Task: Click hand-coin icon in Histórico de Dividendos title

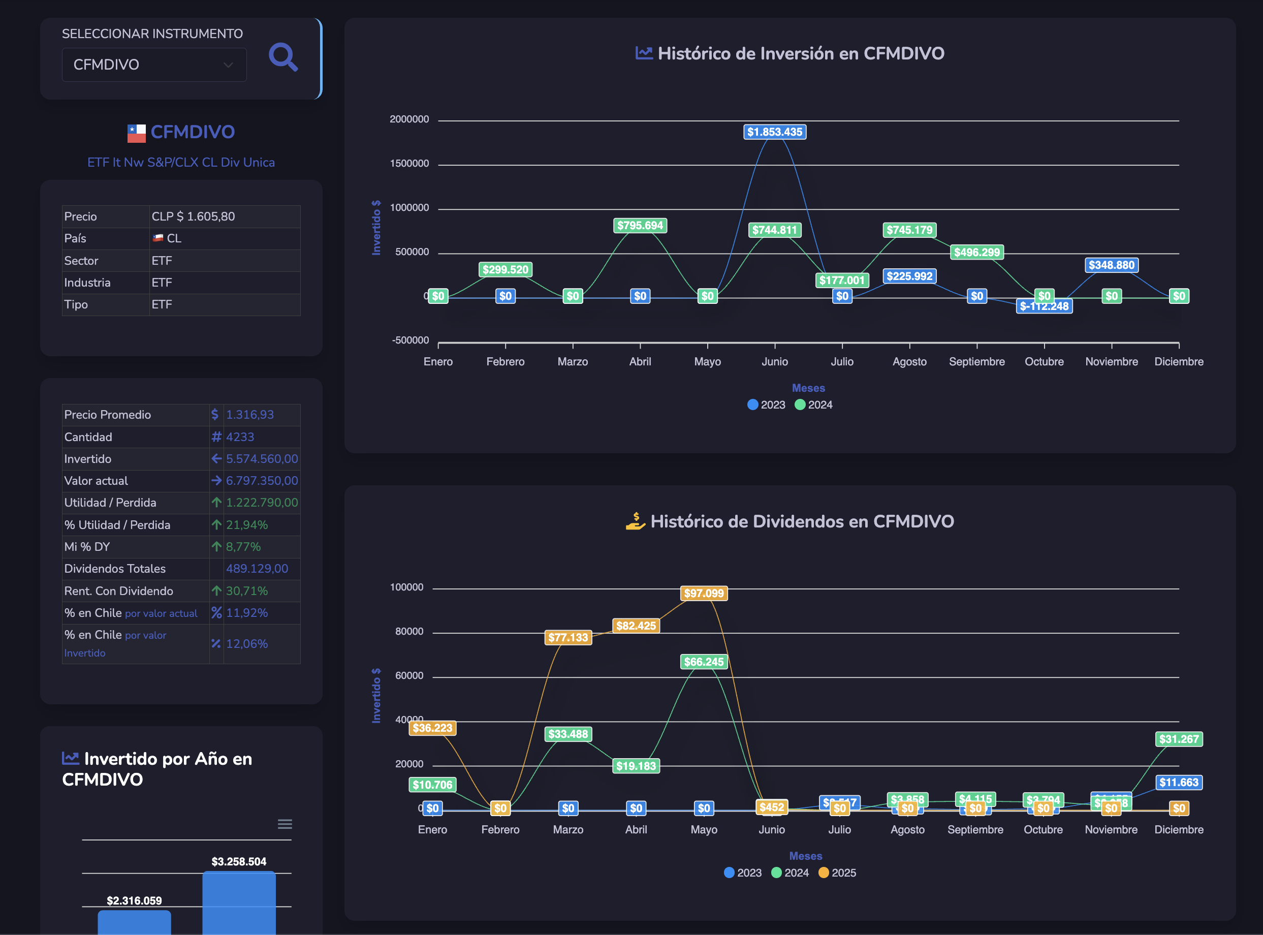Action: click(635, 521)
